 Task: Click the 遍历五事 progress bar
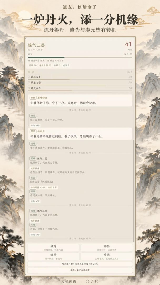(x=80, y=79)
